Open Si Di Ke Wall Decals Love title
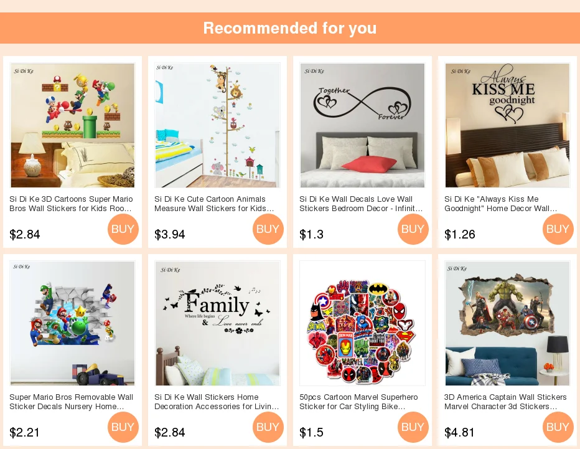The image size is (580, 449). tap(361, 204)
